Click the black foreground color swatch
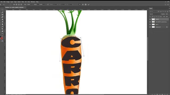 coord(1,37)
